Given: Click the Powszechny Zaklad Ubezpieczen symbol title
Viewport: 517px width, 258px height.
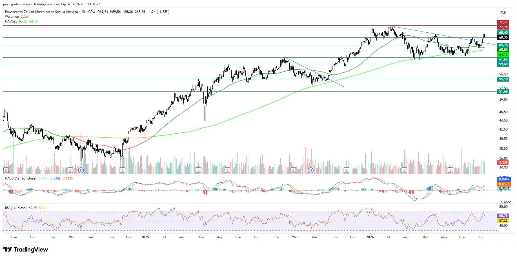Looking at the screenshot, I should coord(41,12).
